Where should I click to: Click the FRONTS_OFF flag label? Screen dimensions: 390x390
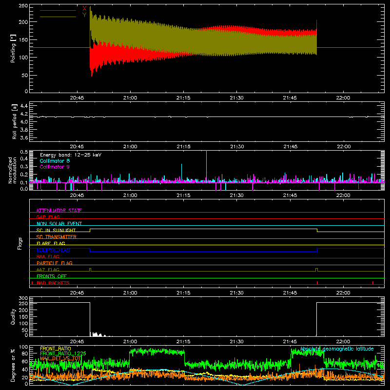coord(52,276)
